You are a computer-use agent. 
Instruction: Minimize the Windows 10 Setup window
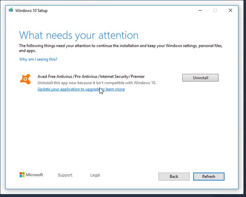pyautogui.click(x=200, y=11)
